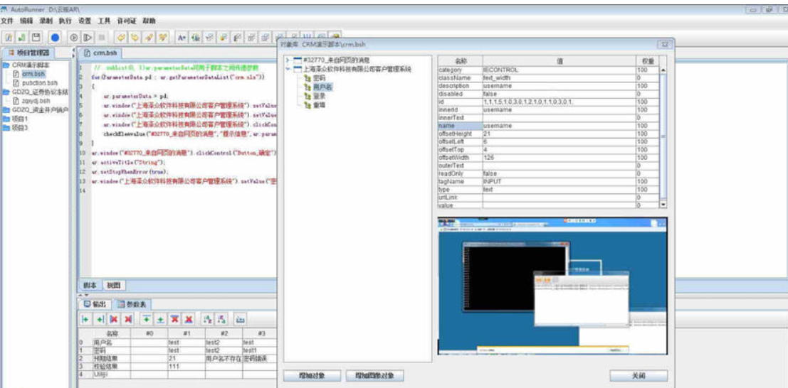The height and width of the screenshot is (388, 788).
Task: Click the first green insert icon in parameter toolbar
Action: point(86,320)
